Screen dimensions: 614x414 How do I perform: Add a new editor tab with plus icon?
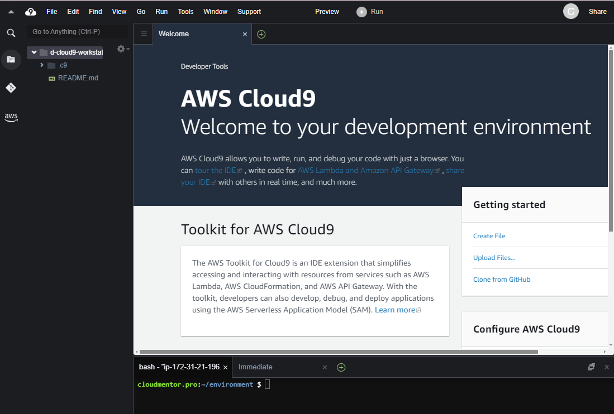coord(261,34)
